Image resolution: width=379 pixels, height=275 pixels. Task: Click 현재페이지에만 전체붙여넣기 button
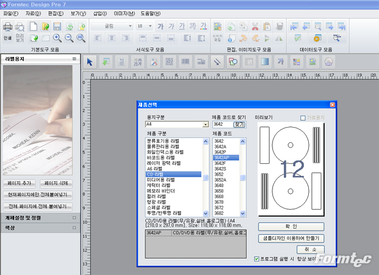pyautogui.click(x=37, y=195)
